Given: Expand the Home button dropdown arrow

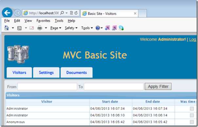Looking at the screenshot, I should [x=13, y=28].
